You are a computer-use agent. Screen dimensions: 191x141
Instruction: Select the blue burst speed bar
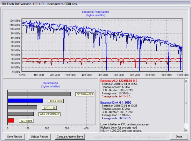point(25,100)
